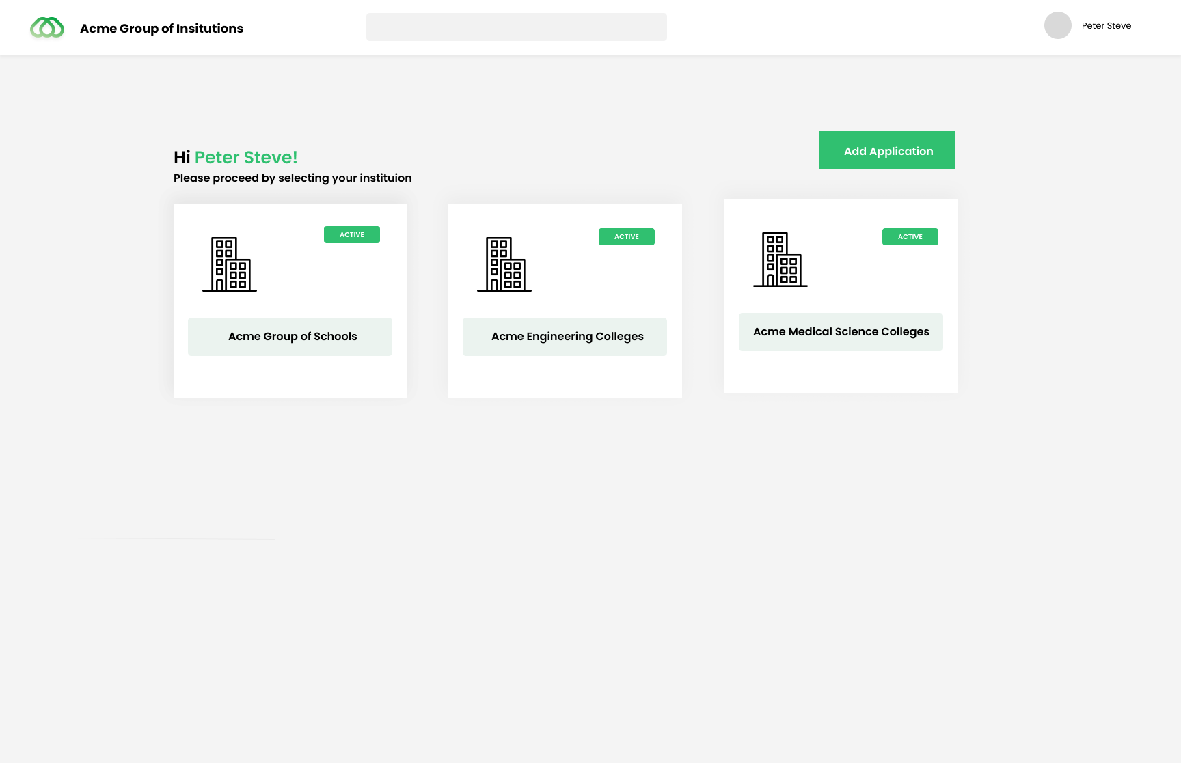This screenshot has width=1181, height=763.
Task: Select the building icon on Acme Engineering Colleges card
Action: [x=504, y=265]
